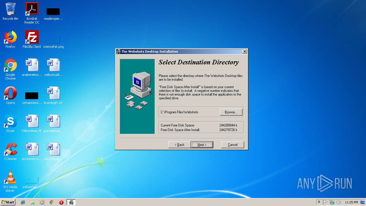Select the Skype desktop shortcut
Screen dimensions: 366x206
(x=10, y=124)
